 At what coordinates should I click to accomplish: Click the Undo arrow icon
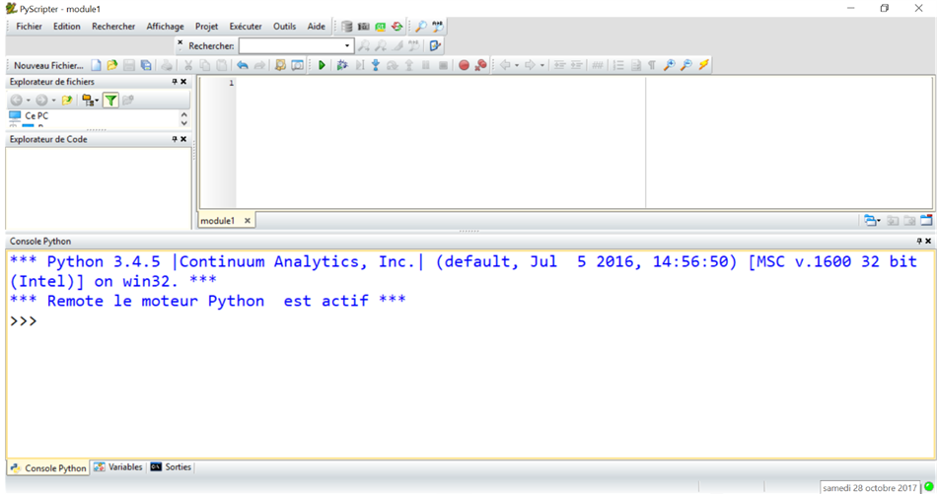[242, 65]
